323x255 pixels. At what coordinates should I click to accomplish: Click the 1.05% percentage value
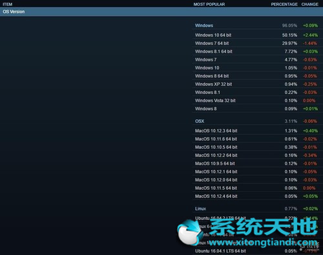(x=291, y=68)
